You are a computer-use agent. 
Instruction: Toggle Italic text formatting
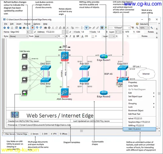coord(70,36)
